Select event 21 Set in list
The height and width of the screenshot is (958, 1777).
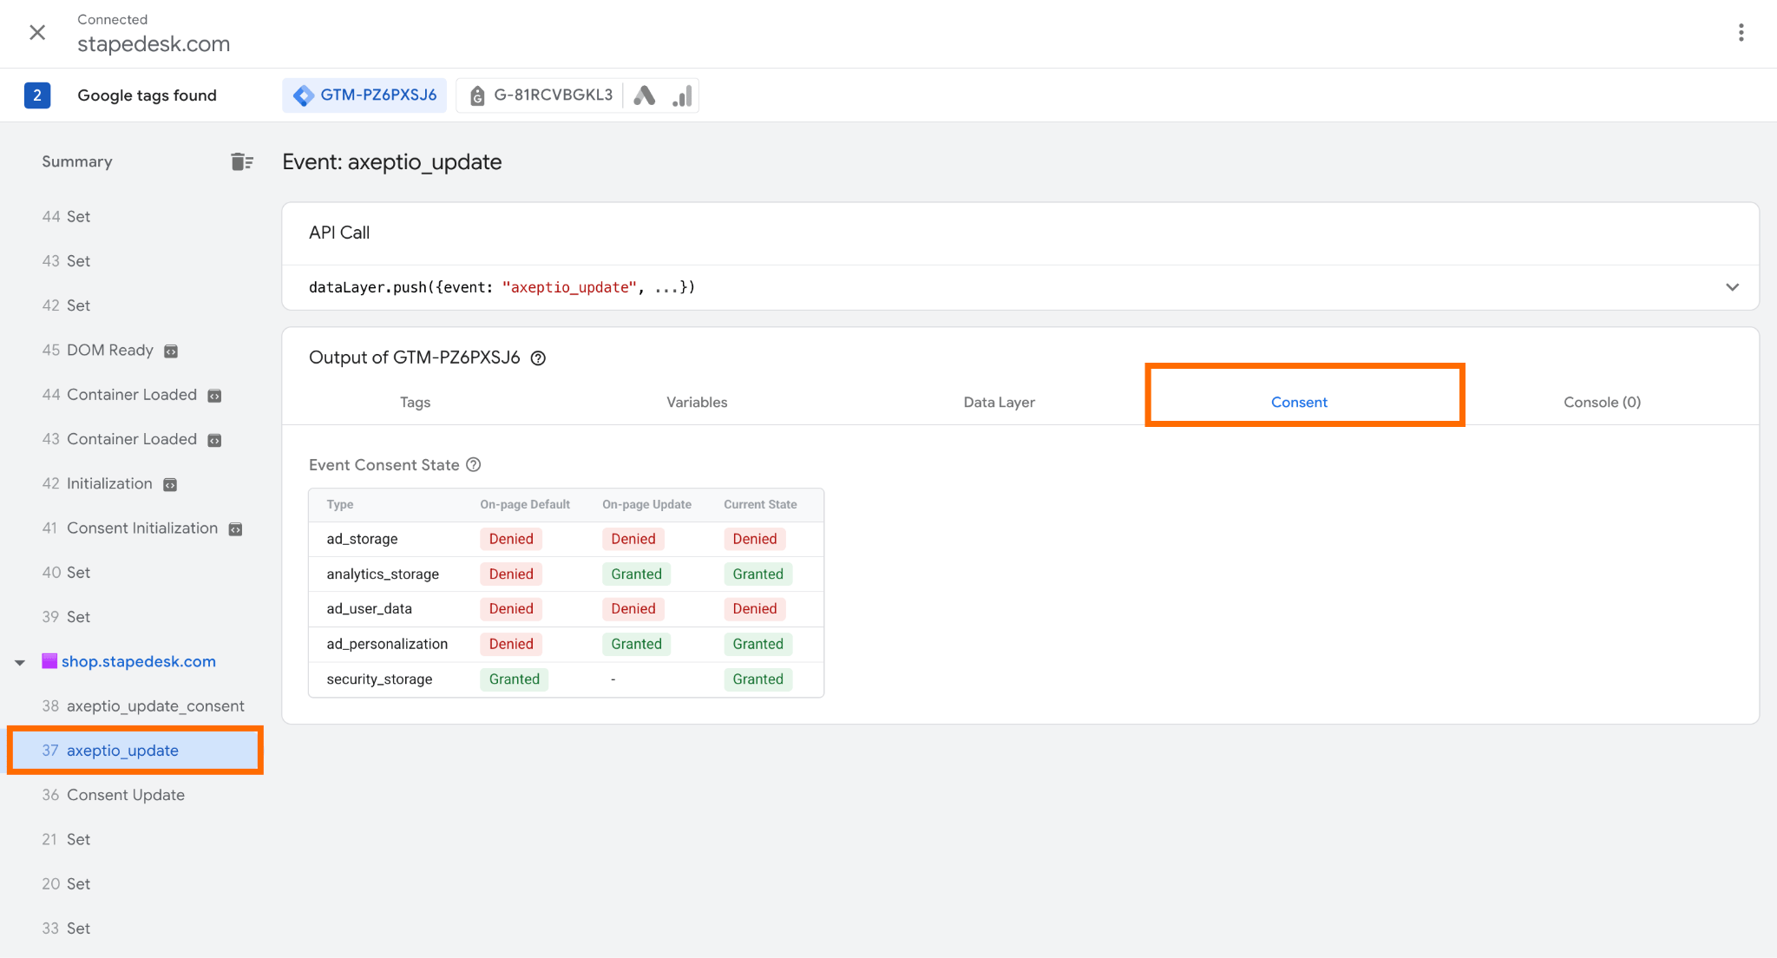pyautogui.click(x=66, y=840)
